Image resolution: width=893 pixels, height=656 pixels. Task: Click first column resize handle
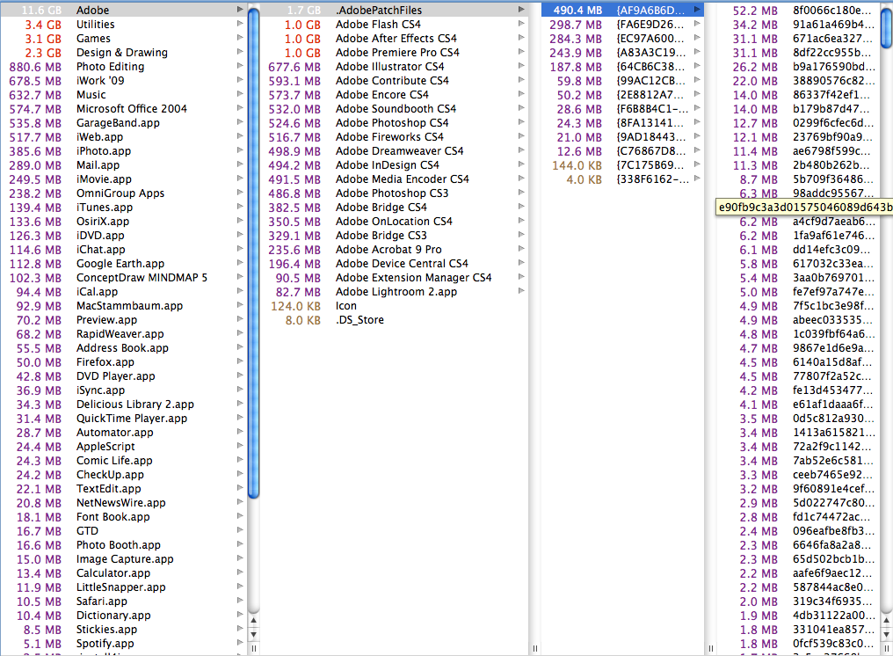pyautogui.click(x=253, y=649)
